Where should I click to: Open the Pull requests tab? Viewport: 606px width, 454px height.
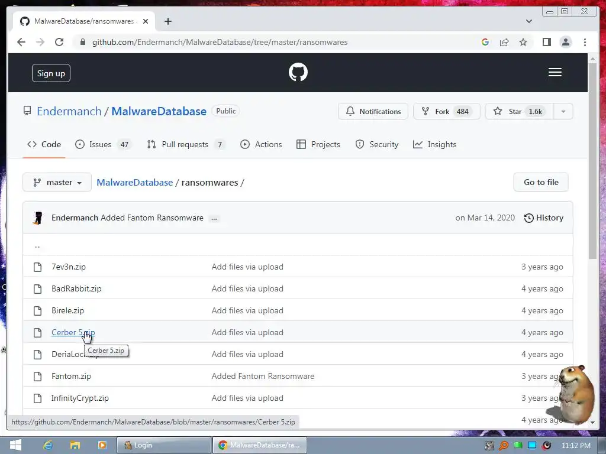point(186,144)
